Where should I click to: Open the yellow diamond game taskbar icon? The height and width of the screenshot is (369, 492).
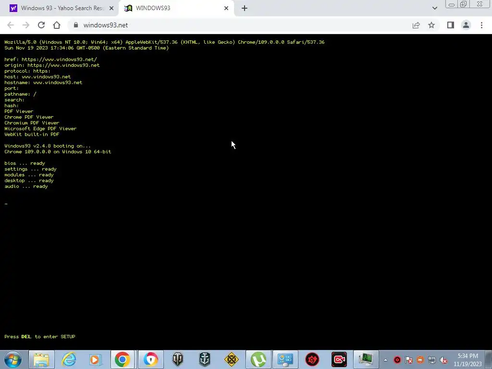[x=232, y=359]
